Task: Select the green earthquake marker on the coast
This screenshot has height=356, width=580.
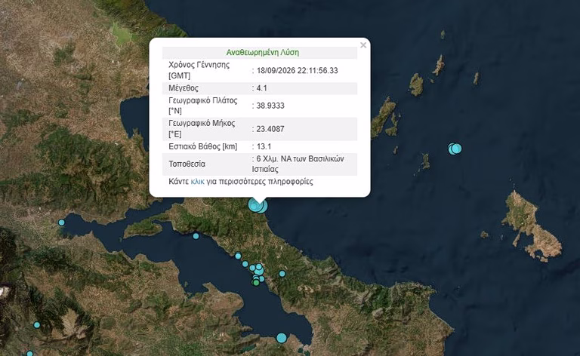Action: (x=256, y=283)
